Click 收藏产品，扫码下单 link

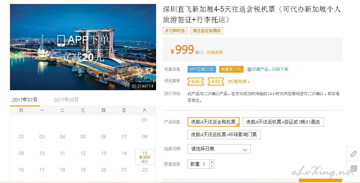pyautogui.click(x=270, y=69)
